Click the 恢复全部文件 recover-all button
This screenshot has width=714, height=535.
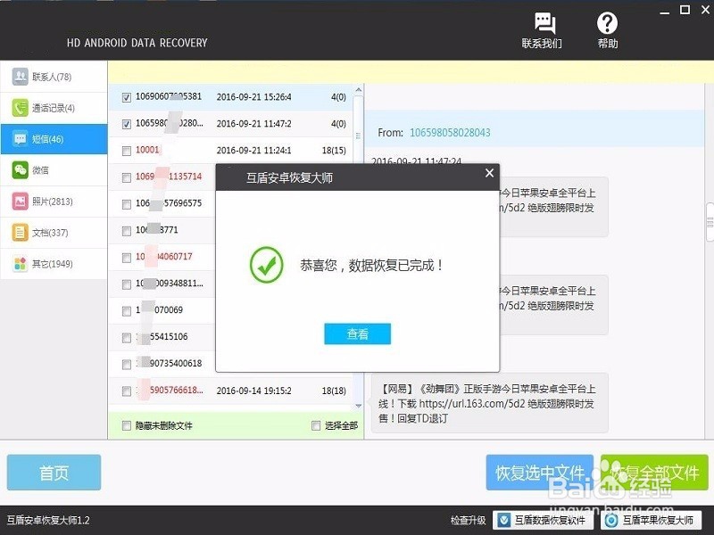coord(658,473)
